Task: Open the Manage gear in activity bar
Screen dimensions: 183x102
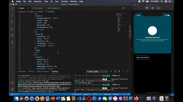Action: (12, 89)
